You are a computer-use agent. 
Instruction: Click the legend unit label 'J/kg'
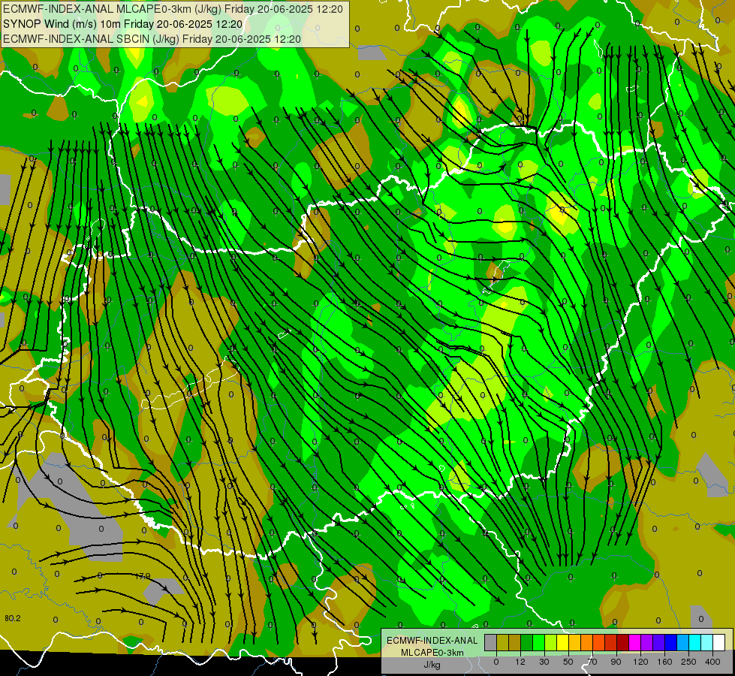point(432,665)
